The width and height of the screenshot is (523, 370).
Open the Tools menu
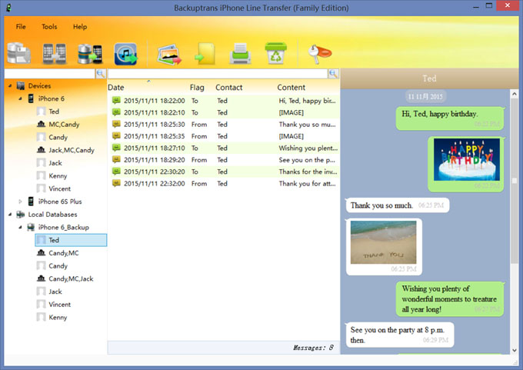pos(49,27)
